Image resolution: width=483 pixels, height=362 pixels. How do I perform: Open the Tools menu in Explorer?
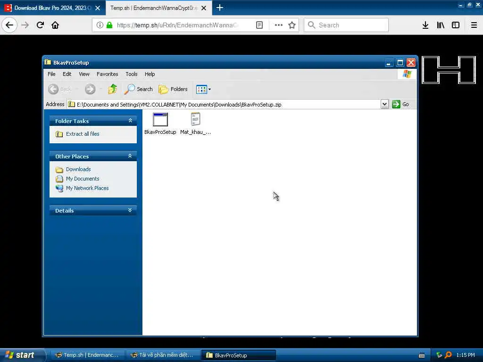pos(131,74)
